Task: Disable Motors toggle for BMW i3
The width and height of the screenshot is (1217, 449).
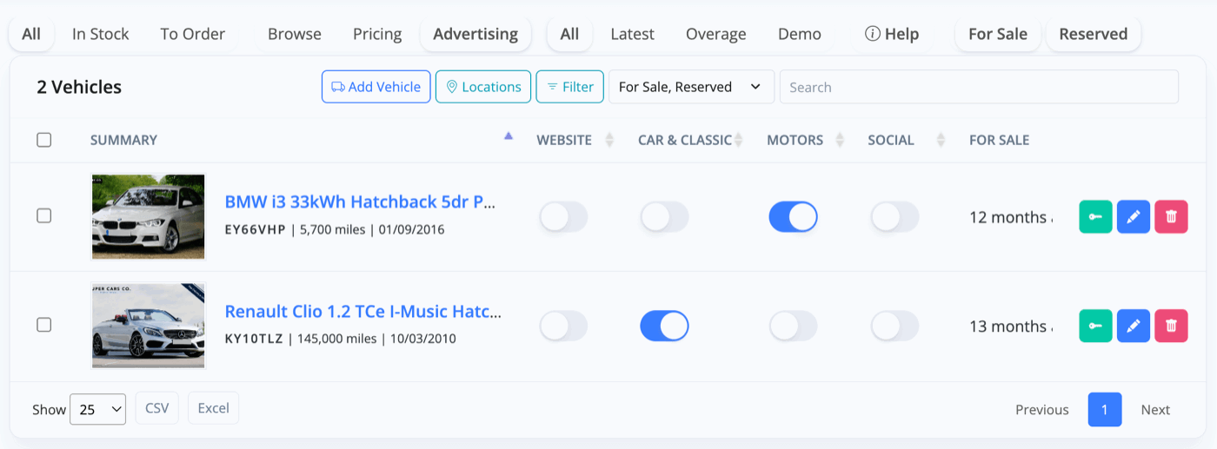Action: (793, 217)
